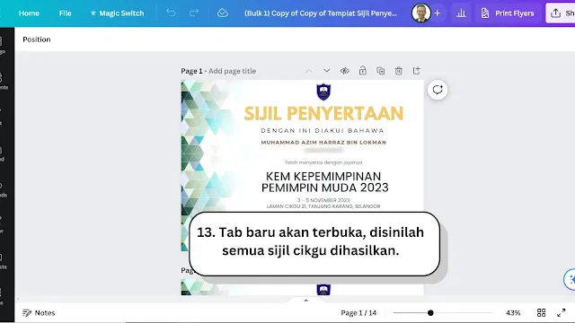Add a comment on the page

click(438, 90)
